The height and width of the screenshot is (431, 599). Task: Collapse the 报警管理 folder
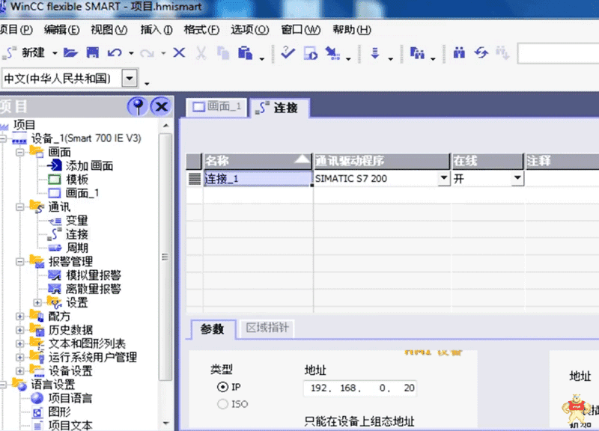point(20,261)
